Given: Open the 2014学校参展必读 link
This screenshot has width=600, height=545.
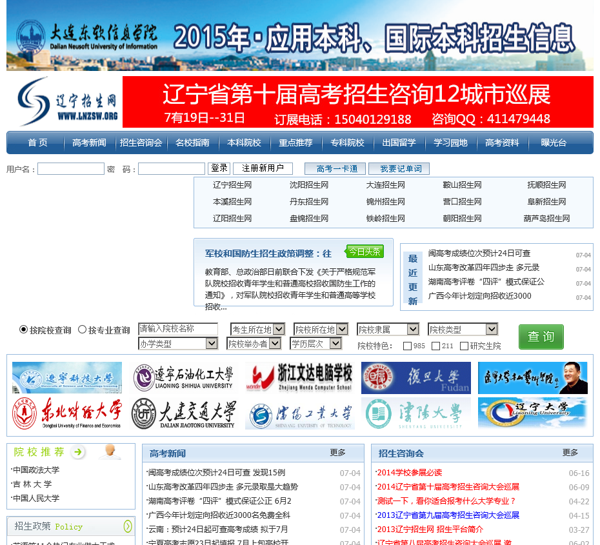Looking at the screenshot, I should point(410,473).
